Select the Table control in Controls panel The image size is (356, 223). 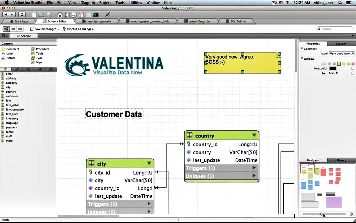tap(37, 53)
